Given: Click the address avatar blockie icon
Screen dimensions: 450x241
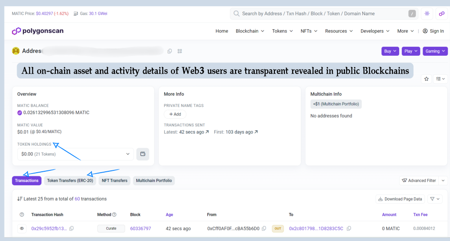Looking at the screenshot, I should pos(16,51).
